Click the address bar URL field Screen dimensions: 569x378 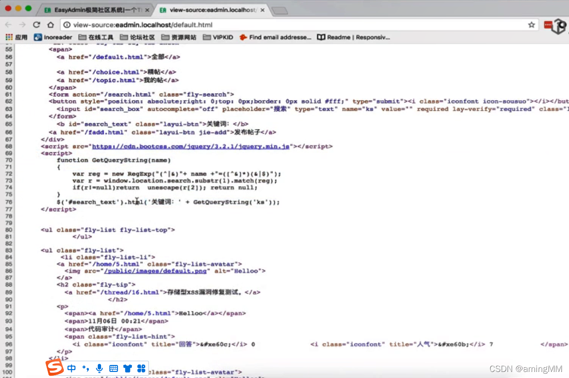click(x=298, y=25)
